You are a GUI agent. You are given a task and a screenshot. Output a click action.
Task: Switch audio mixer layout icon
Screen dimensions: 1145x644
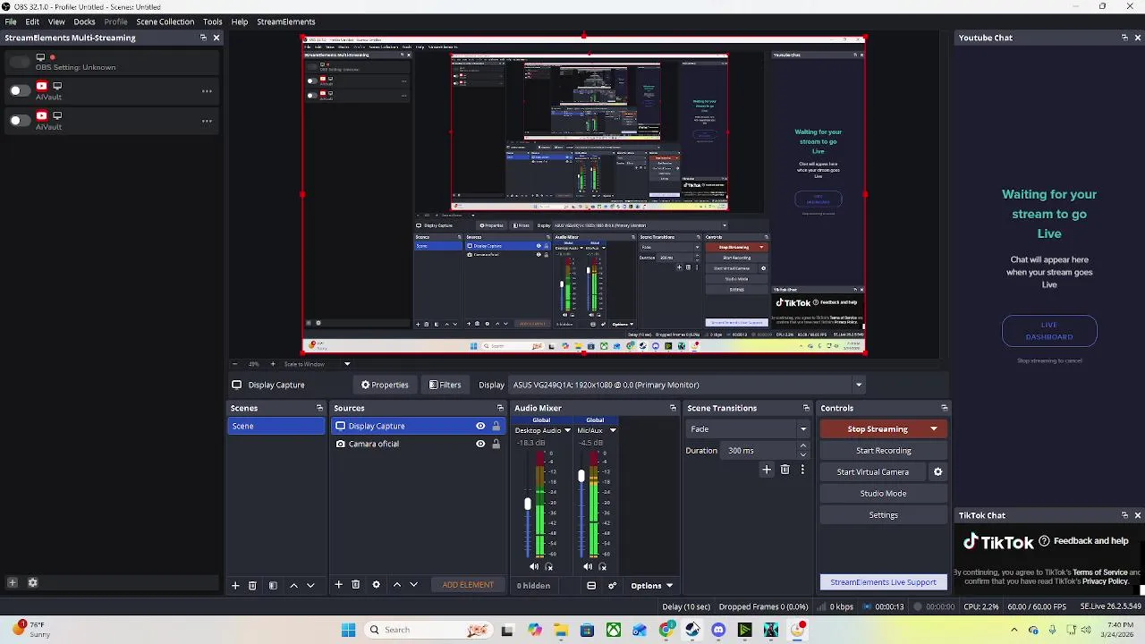591,586
